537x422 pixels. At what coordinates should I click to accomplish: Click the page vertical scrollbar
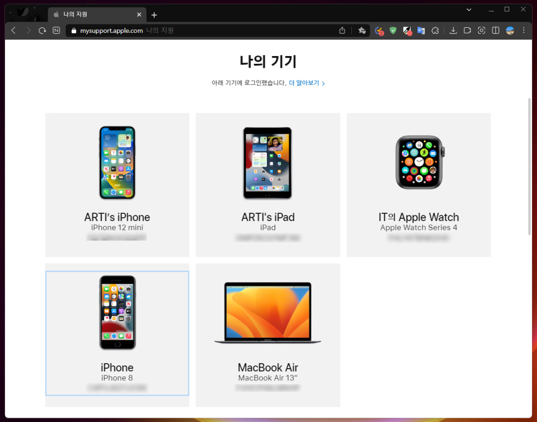tap(530, 167)
